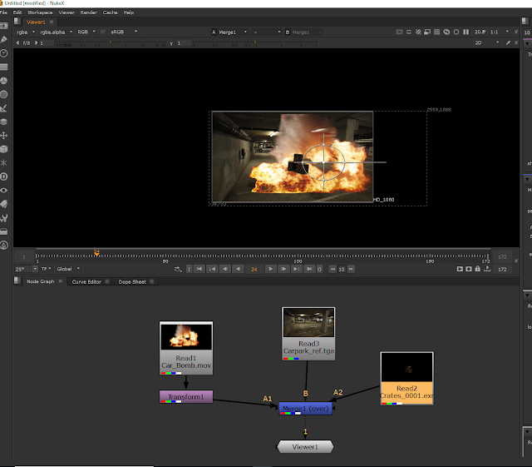The width and height of the screenshot is (532, 467).
Task: Open the Other nodes wrench icon
Action: (4, 217)
